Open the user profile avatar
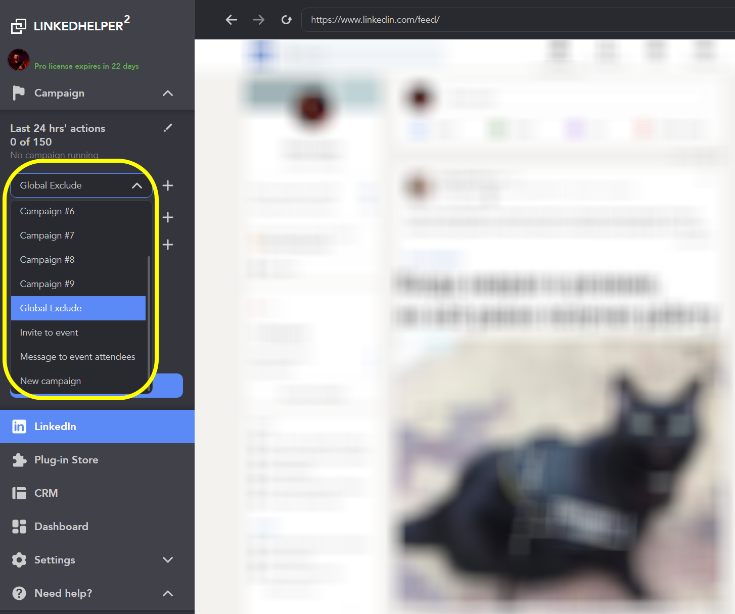735x614 pixels. [x=19, y=60]
